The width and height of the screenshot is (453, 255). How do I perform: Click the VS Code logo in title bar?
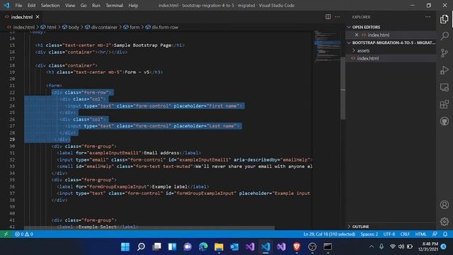[x=6, y=5]
